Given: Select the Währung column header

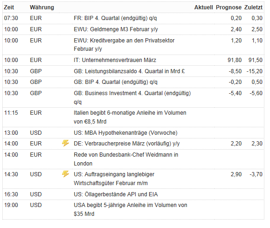Looking at the screenshot, I should (x=42, y=7).
